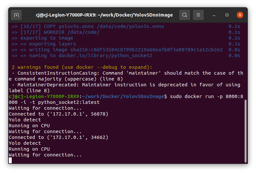The image size is (256, 173).
Task: Click the first 'Yolo detect' line
Action: [x=25, y=120]
